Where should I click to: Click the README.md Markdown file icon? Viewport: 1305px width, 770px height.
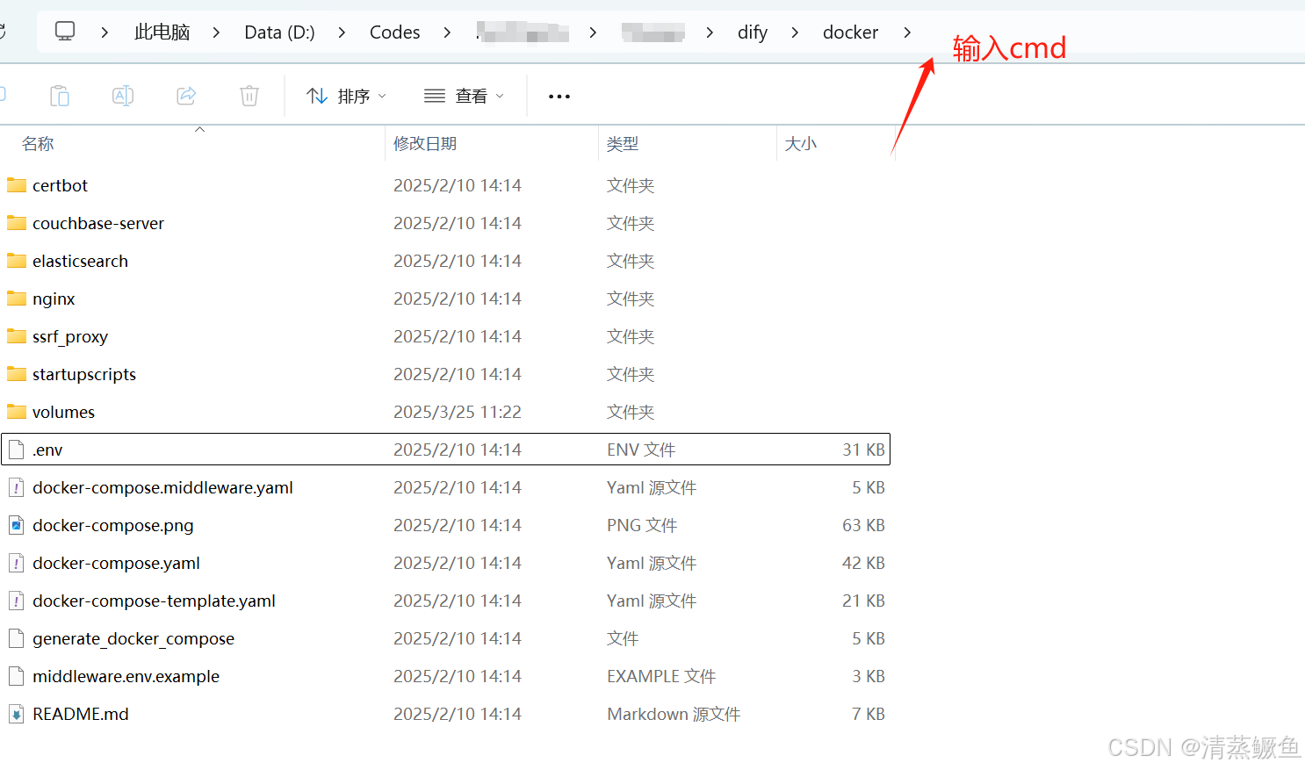coord(16,714)
